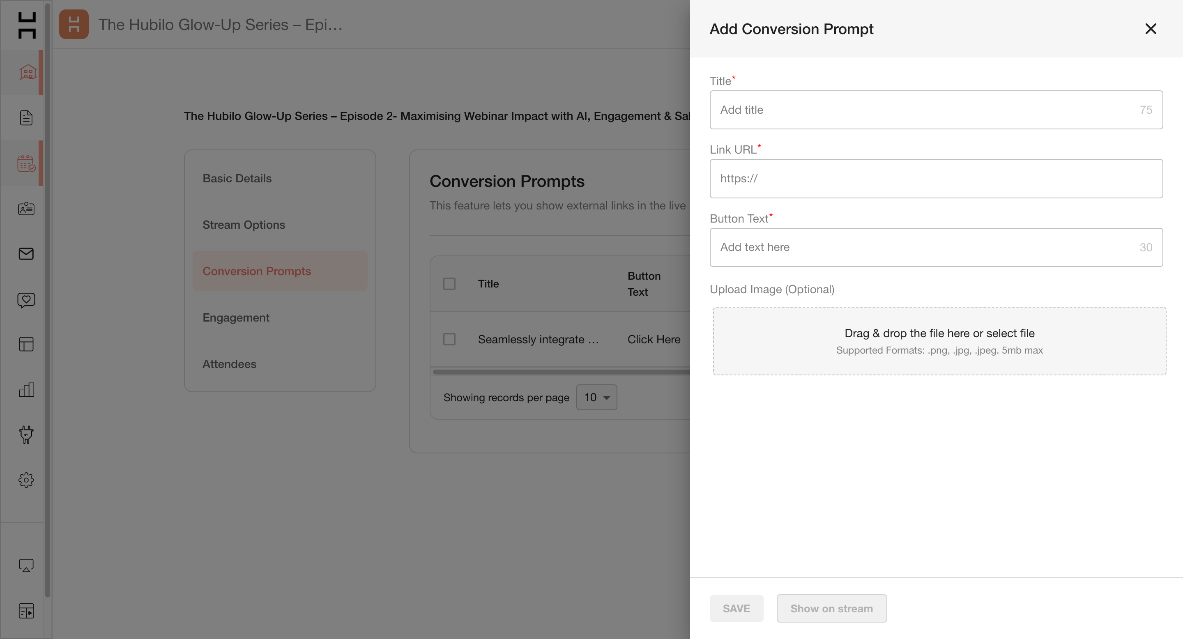The image size is (1183, 639).
Task: Open the heart chat bubble icon
Action: (x=26, y=300)
